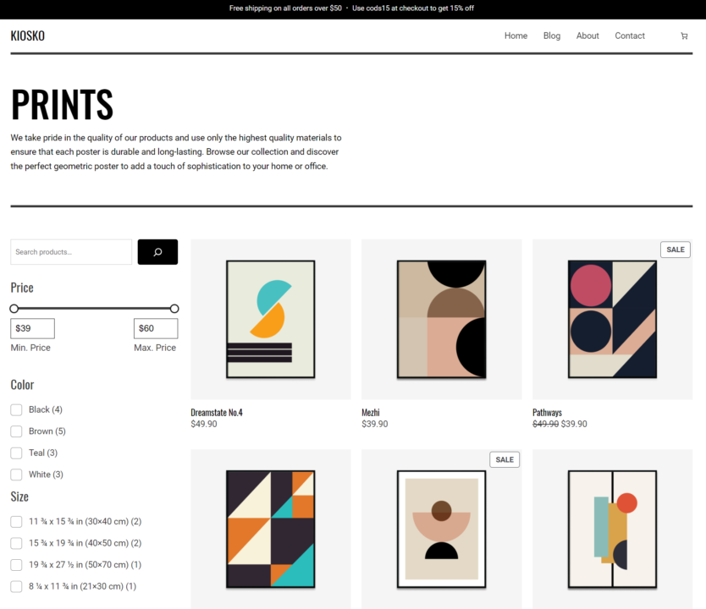Click the Pathways struck-through price $49.90
The width and height of the screenshot is (706, 609).
point(546,424)
